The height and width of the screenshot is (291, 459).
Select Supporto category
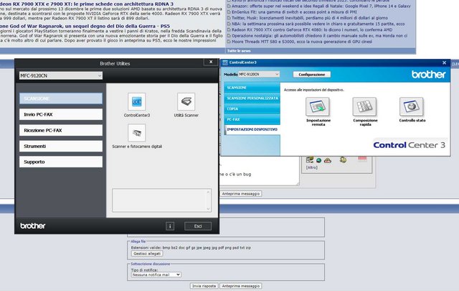tap(61, 162)
